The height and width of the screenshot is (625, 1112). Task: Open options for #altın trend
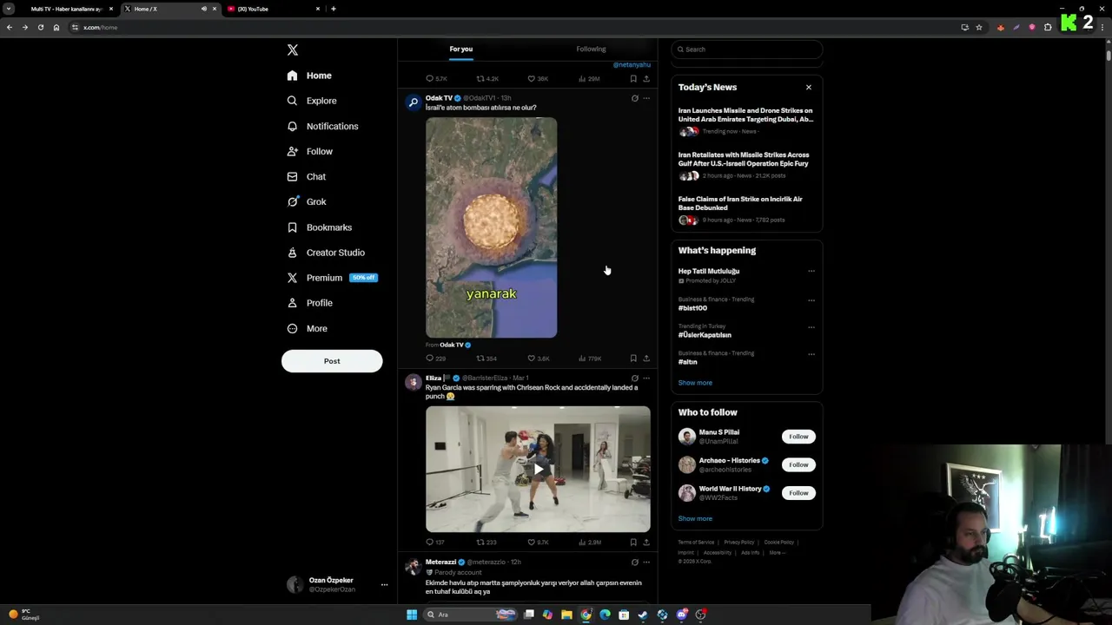point(811,354)
